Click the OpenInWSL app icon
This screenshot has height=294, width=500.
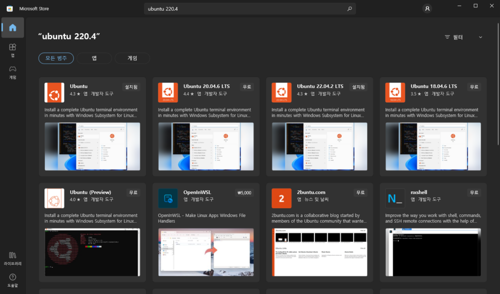pyautogui.click(x=168, y=198)
